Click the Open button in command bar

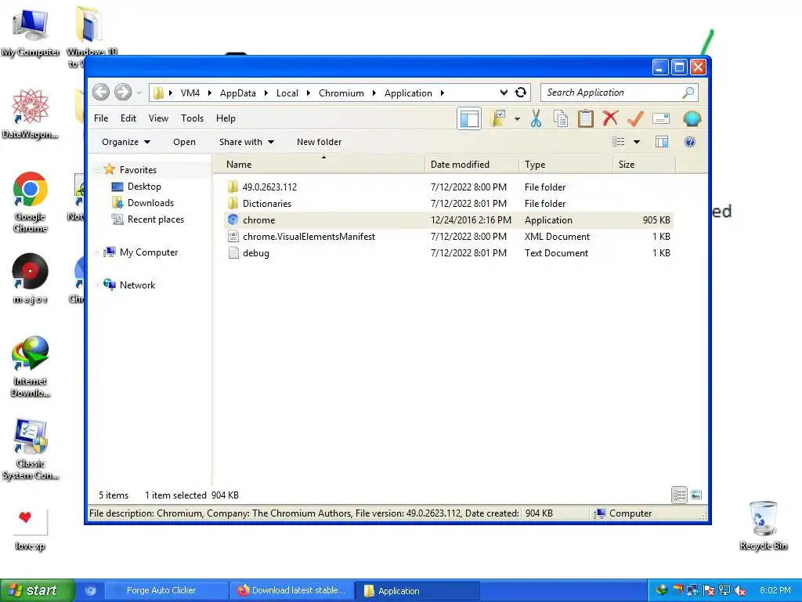pyautogui.click(x=184, y=142)
